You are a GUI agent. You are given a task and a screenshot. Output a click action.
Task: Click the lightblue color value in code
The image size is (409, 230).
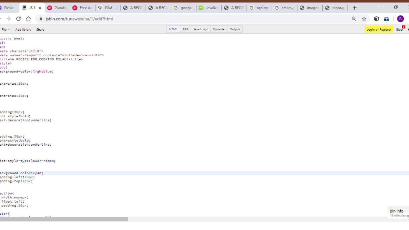tap(42, 72)
